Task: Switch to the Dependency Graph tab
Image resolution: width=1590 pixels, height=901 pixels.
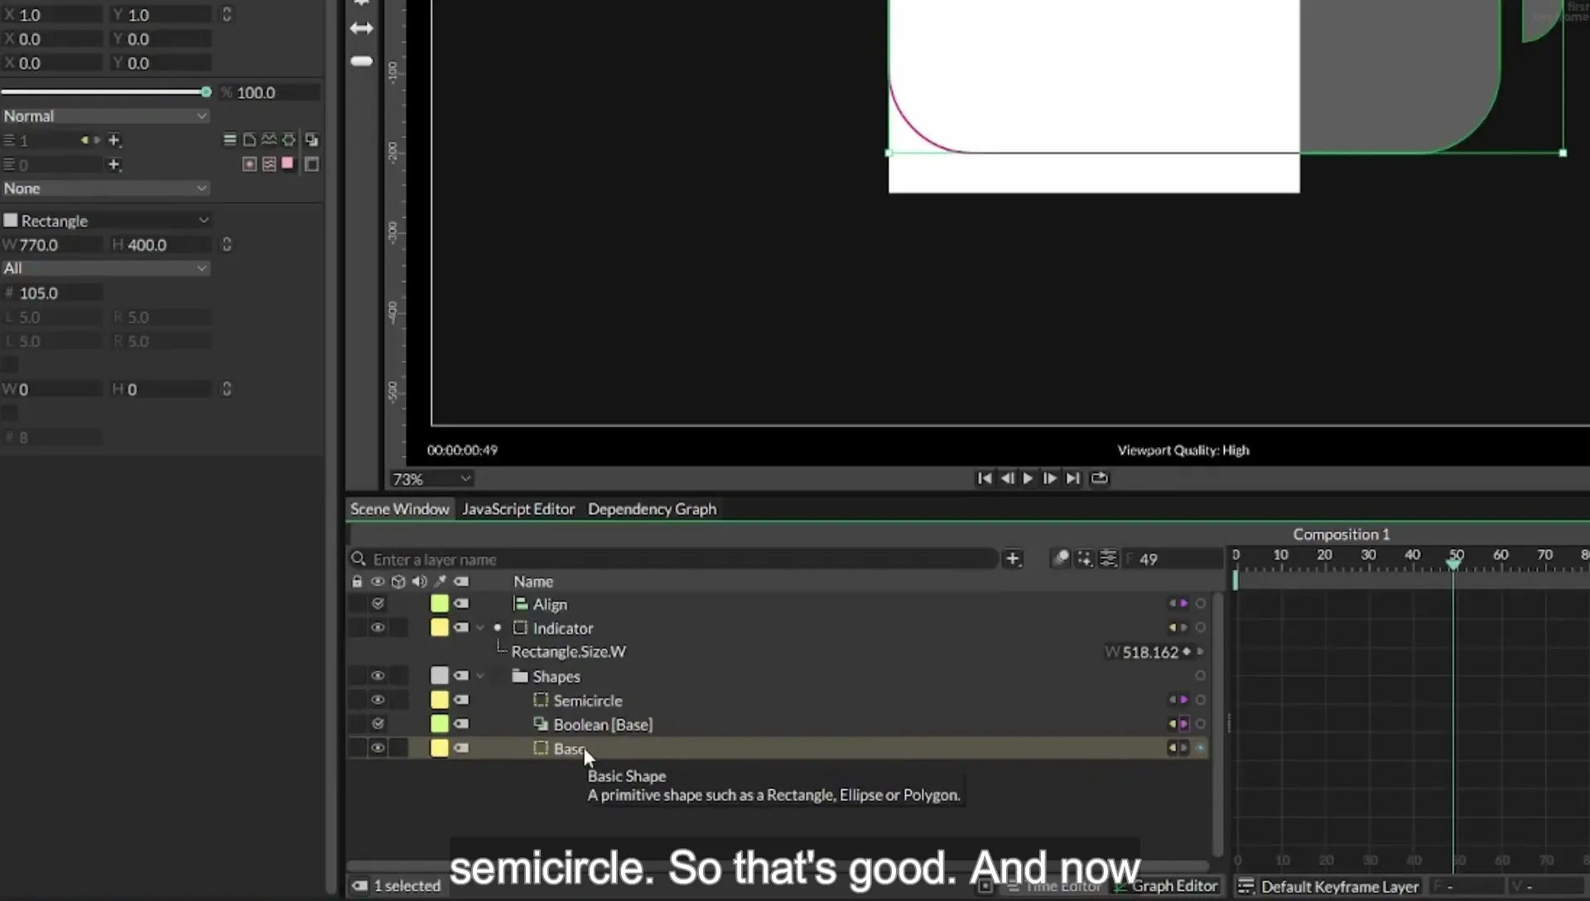Action: (652, 509)
